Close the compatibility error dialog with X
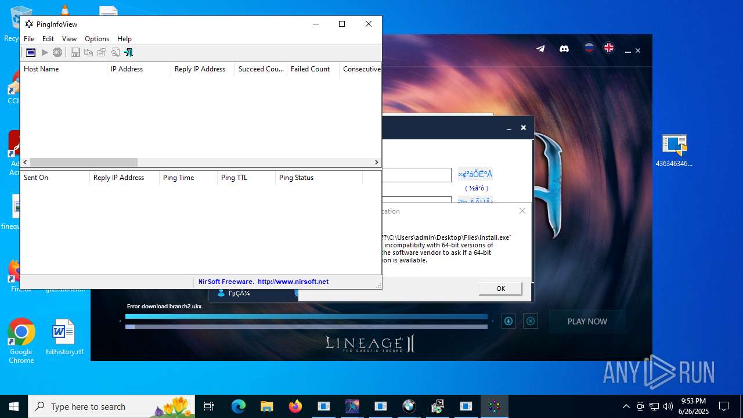Image resolution: width=743 pixels, height=418 pixels. 522,211
